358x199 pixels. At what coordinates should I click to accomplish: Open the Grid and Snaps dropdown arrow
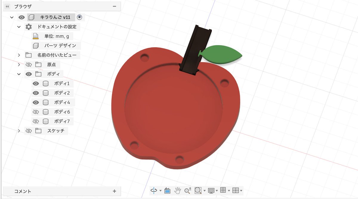coord(229,191)
